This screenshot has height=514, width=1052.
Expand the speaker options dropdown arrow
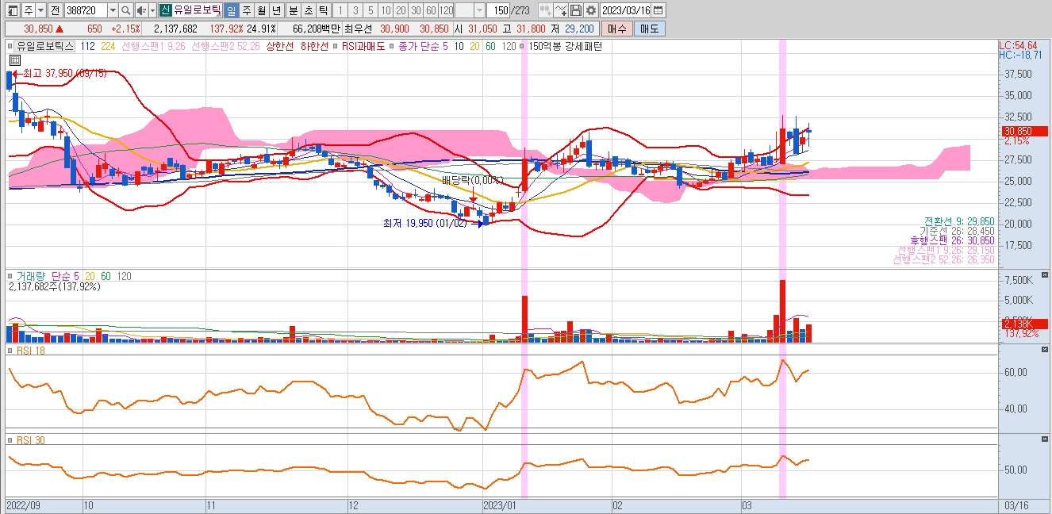coord(152,10)
